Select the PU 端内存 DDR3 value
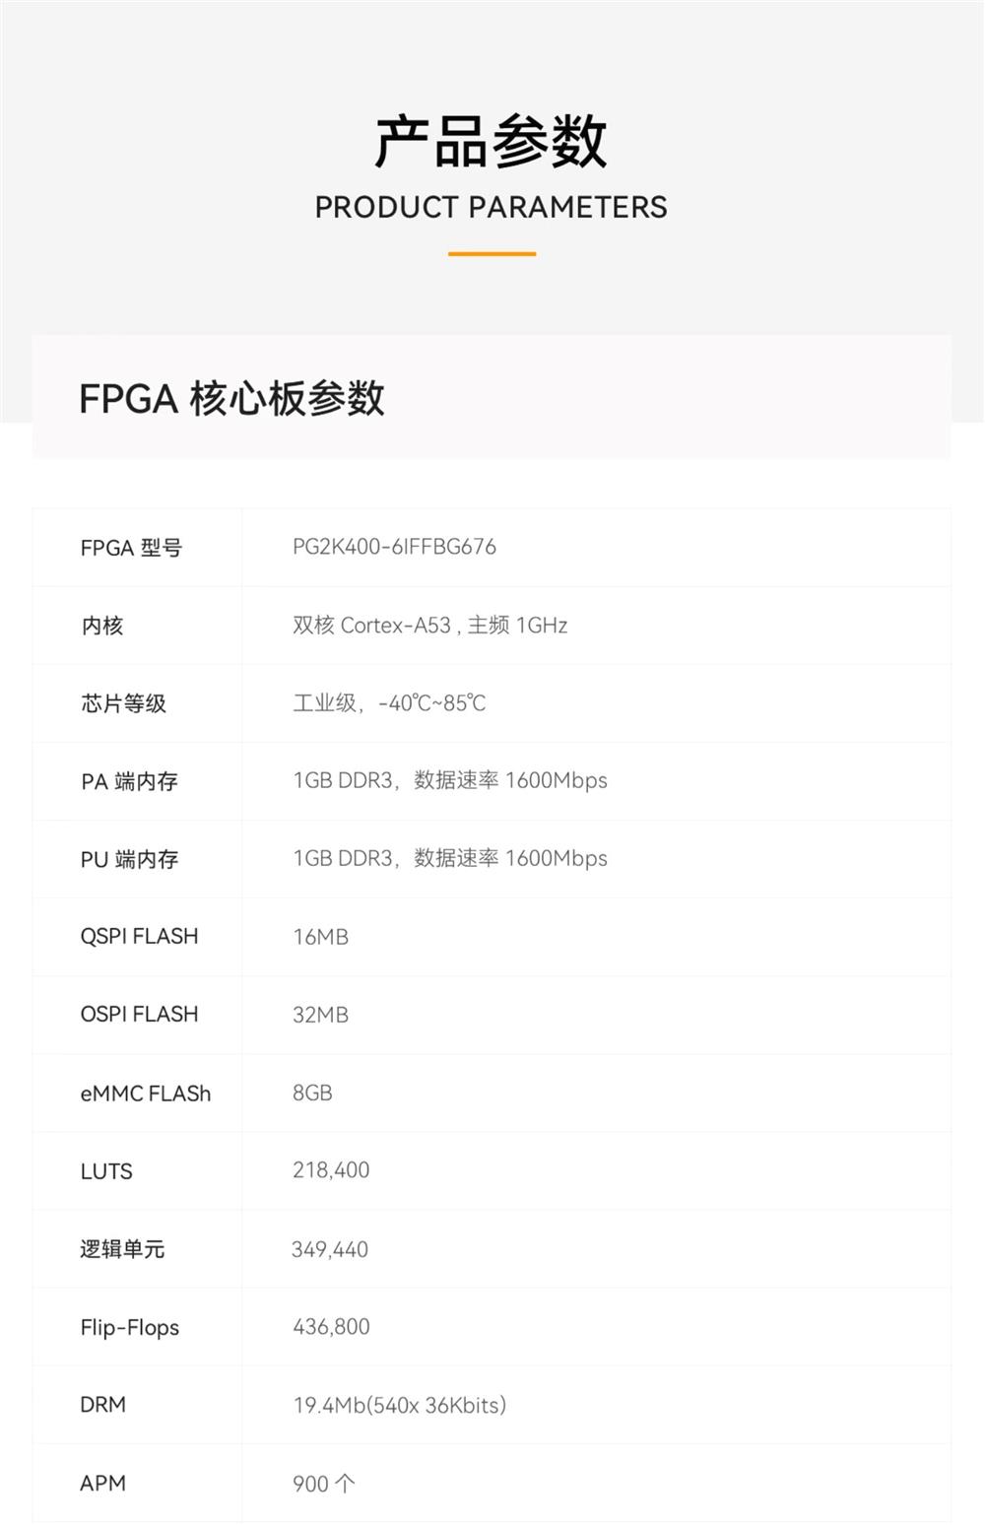This screenshot has width=985, height=1525. pos(450,859)
